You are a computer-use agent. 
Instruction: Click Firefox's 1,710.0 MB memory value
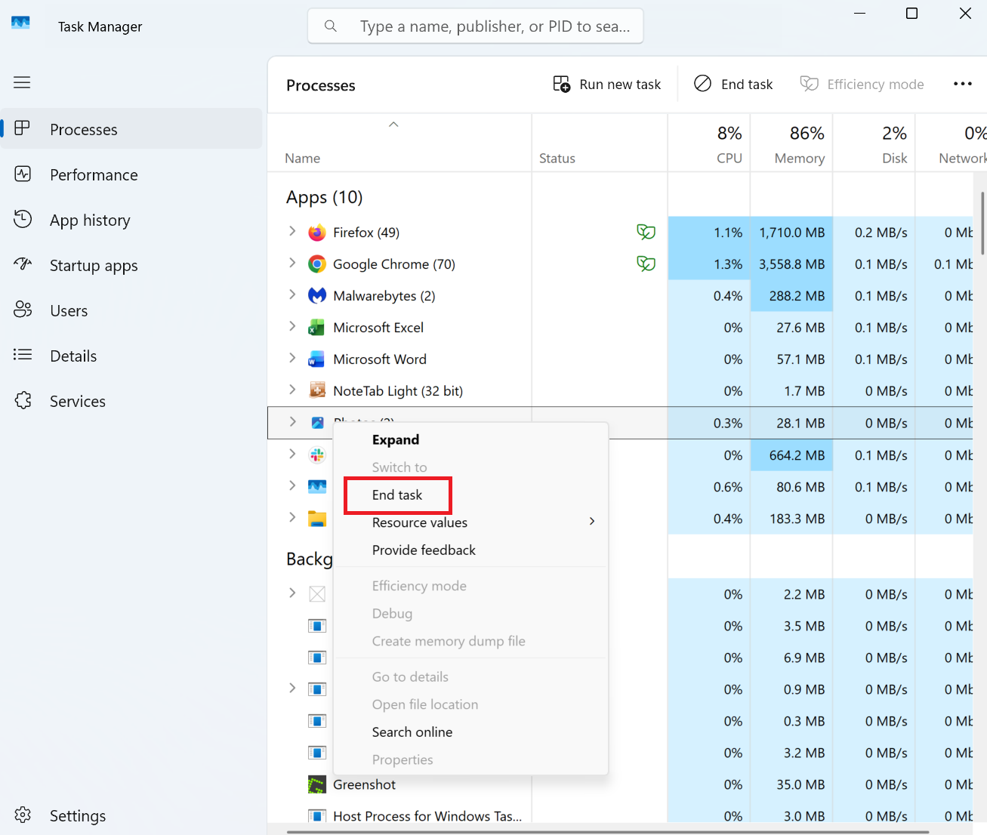[791, 233]
